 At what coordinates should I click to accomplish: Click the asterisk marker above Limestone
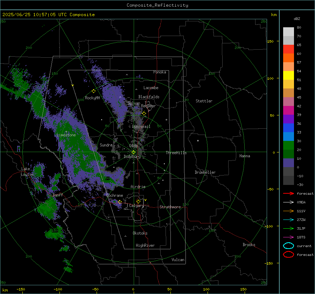click(66, 132)
